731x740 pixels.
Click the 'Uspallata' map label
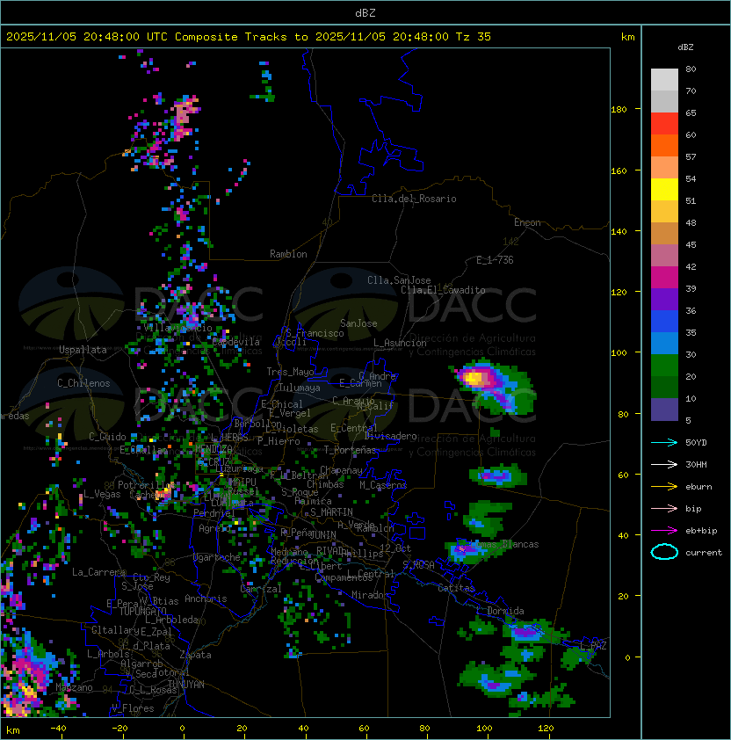[83, 350]
